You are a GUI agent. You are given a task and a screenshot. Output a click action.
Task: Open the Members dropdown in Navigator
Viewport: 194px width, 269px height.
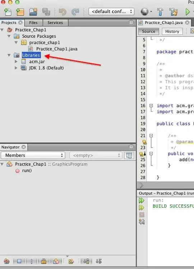(33, 155)
